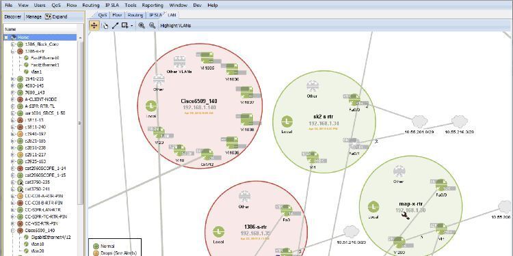Viewport: 513px width, 256px height.
Task: Expand the cat2960SCOPE_1-14 tree node
Action: point(13,169)
